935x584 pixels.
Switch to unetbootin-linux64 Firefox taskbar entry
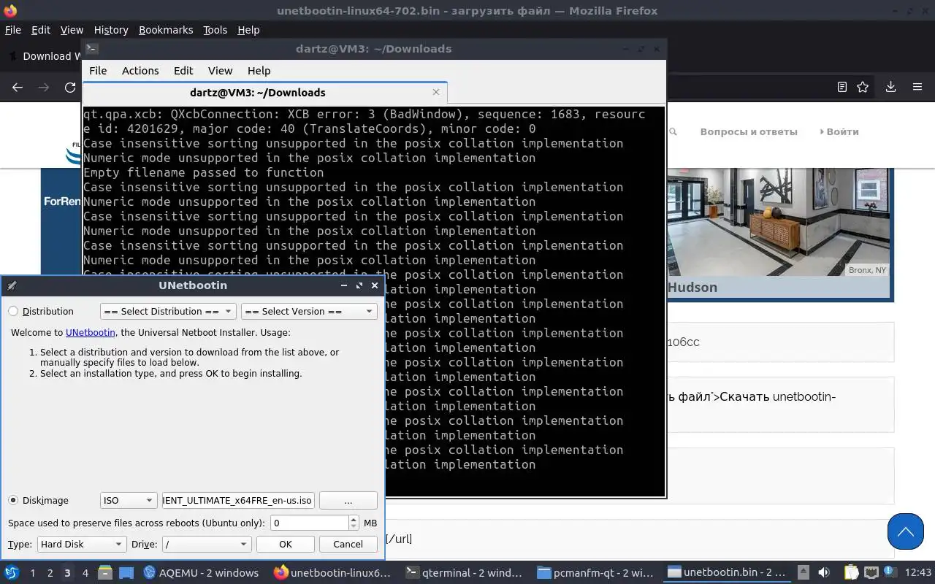click(332, 572)
